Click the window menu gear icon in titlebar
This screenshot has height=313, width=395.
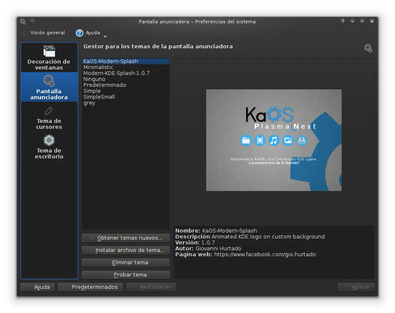pos(23,22)
